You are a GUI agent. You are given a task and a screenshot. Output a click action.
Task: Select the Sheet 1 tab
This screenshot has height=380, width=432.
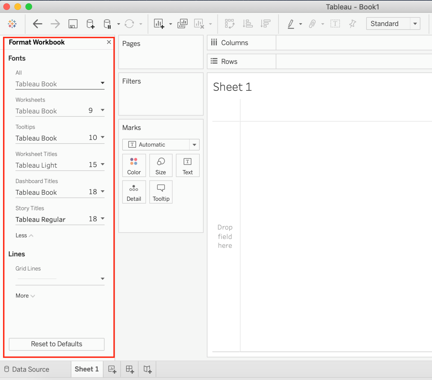87,369
